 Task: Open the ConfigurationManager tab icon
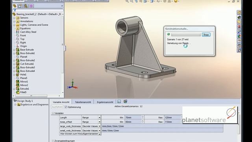point(26,6)
